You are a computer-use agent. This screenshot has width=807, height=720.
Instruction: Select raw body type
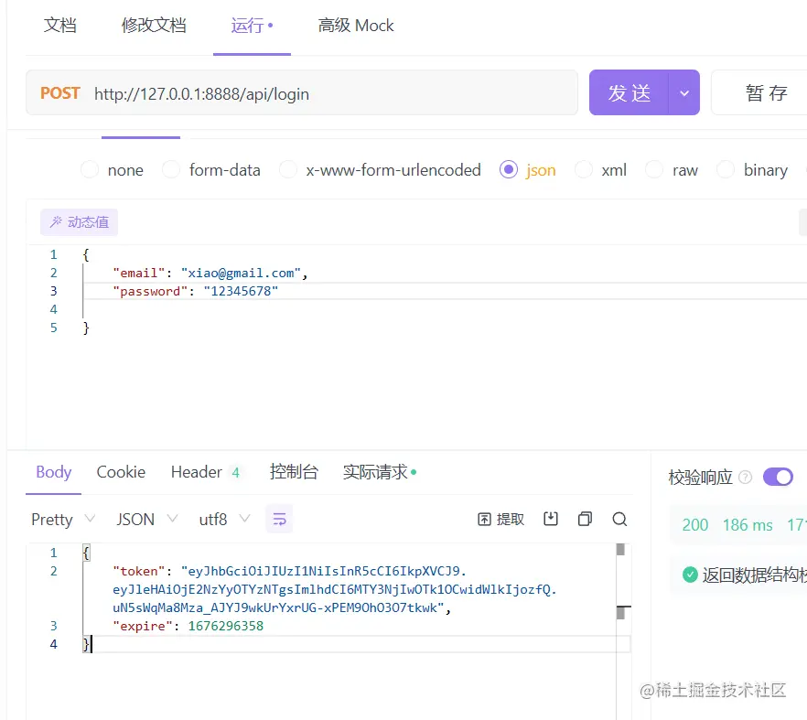pyautogui.click(x=672, y=169)
